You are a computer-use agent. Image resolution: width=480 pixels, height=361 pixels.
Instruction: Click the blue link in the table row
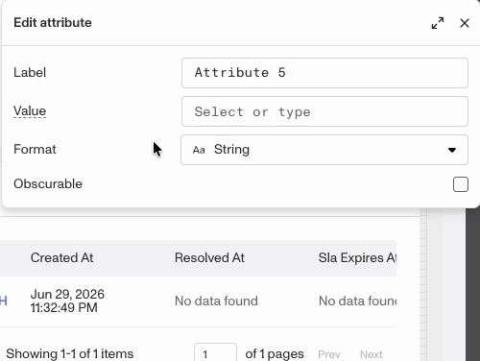tap(4, 301)
